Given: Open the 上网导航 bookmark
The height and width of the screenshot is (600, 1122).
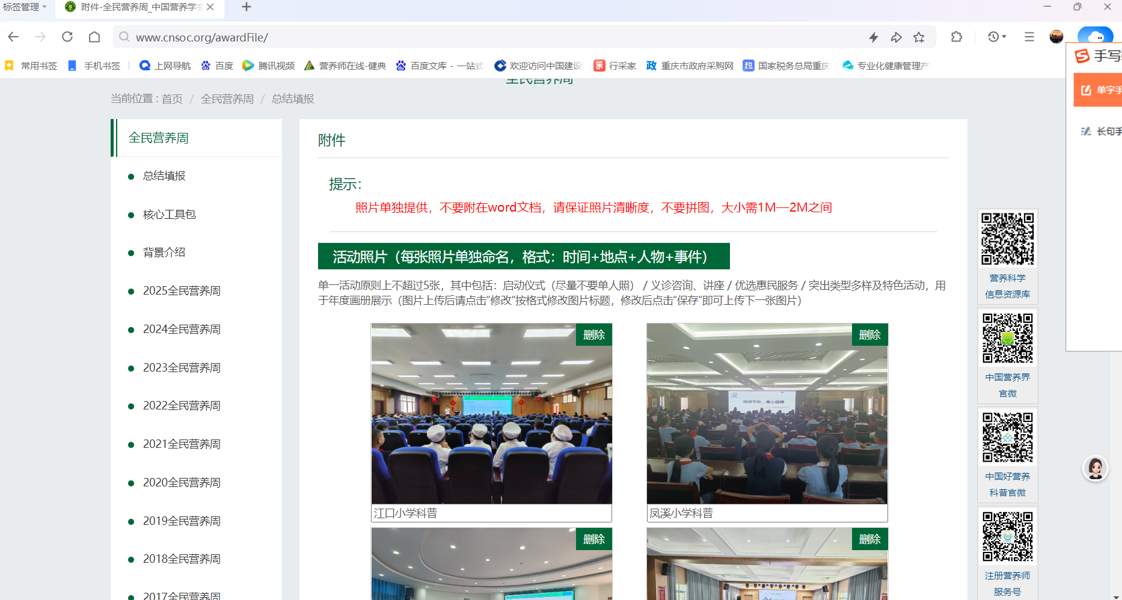Looking at the screenshot, I should [x=165, y=66].
